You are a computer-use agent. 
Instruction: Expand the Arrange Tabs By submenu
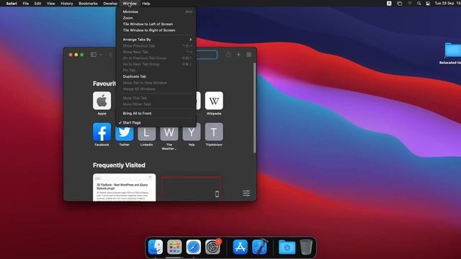[x=156, y=40]
